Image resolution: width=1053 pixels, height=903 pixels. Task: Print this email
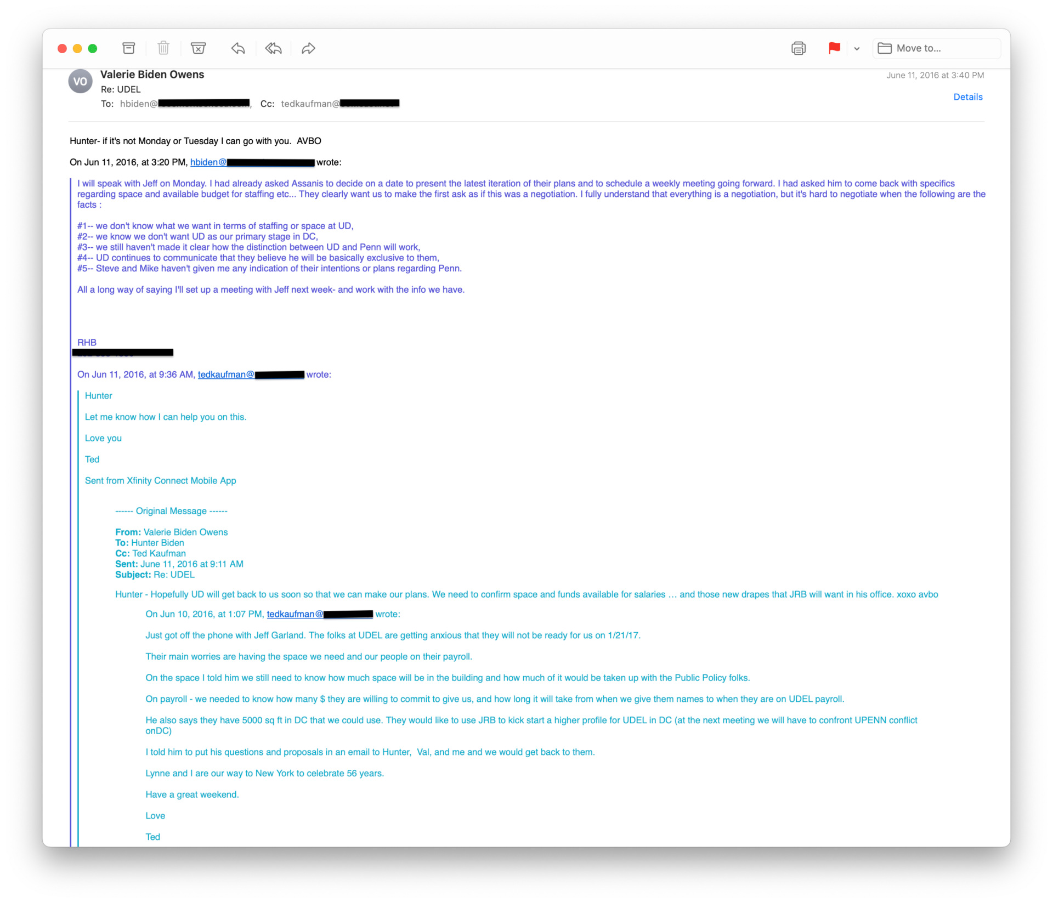click(799, 48)
